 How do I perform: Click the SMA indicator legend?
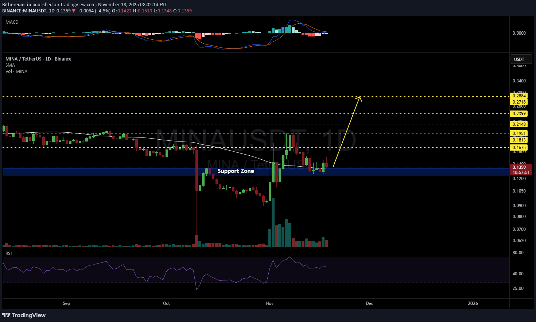pyautogui.click(x=10, y=65)
